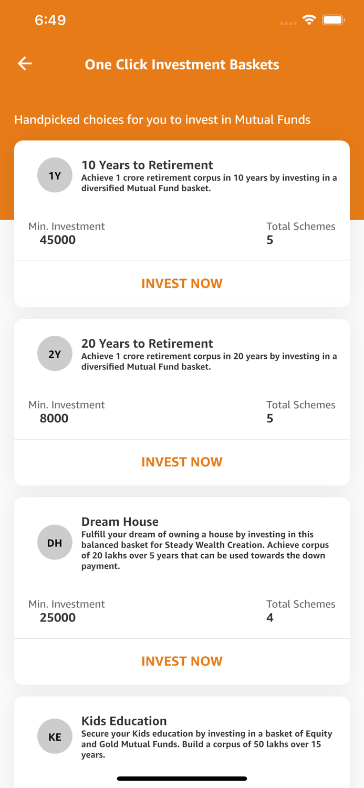This screenshot has height=788, width=364.
Task: Click the battery indicator icon
Action: (x=333, y=19)
